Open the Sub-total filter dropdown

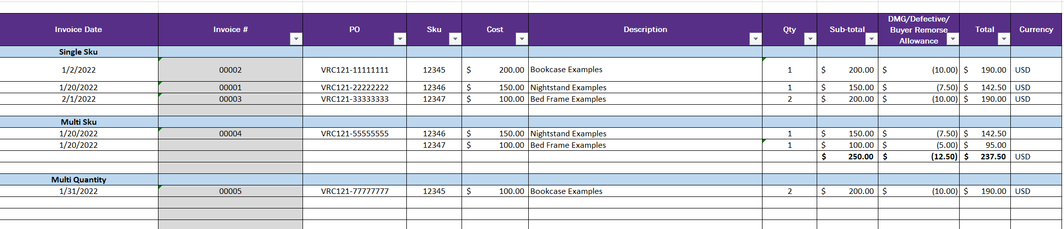[x=872, y=39]
